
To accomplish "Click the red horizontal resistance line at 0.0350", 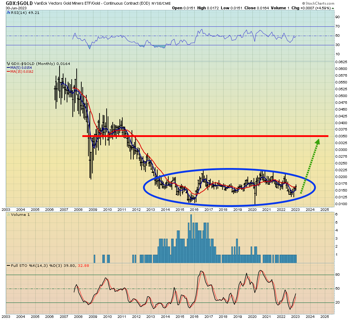I will (x=205, y=136).
